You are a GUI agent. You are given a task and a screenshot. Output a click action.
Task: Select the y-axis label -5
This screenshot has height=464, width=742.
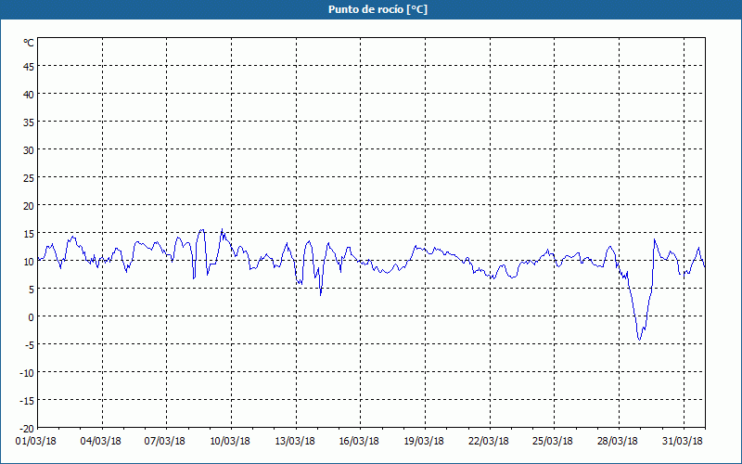click(x=30, y=345)
